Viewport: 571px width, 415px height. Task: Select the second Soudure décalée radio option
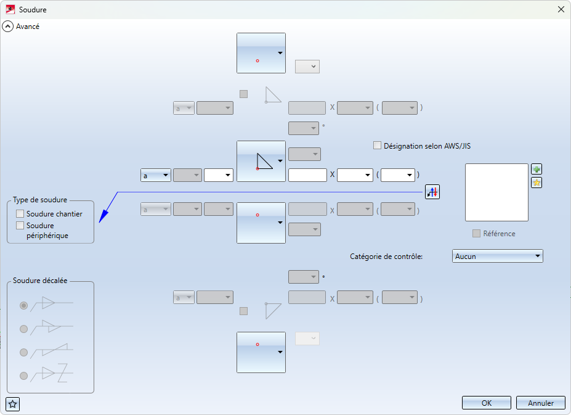(23, 329)
